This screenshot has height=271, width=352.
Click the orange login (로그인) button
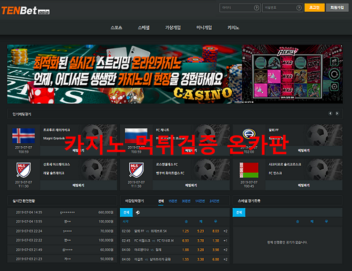pyautogui.click(x=315, y=7)
